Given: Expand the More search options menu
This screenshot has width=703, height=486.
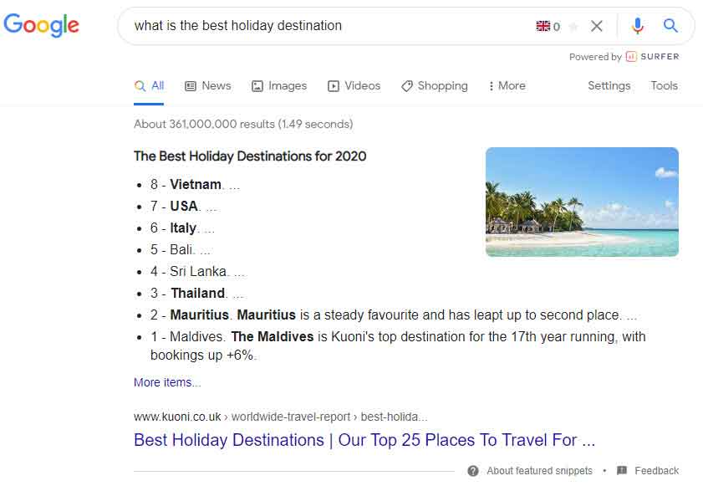Looking at the screenshot, I should point(507,85).
